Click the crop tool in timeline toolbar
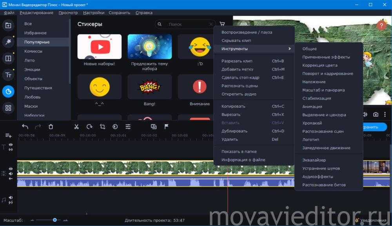392x226 pixels. (x=102, y=127)
